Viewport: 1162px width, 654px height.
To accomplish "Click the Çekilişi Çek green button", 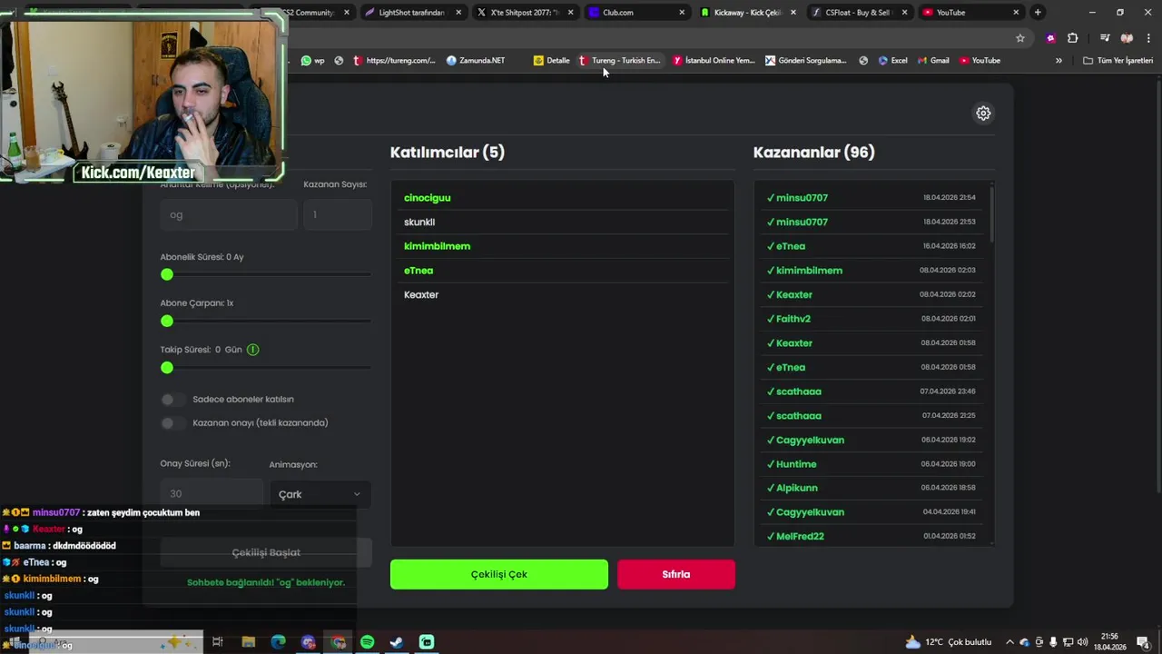I will [x=499, y=574].
